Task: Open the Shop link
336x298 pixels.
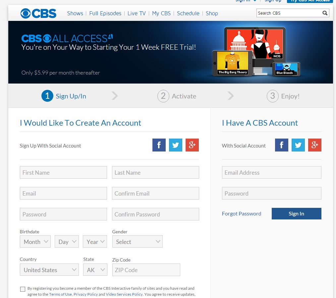Action: point(212,13)
